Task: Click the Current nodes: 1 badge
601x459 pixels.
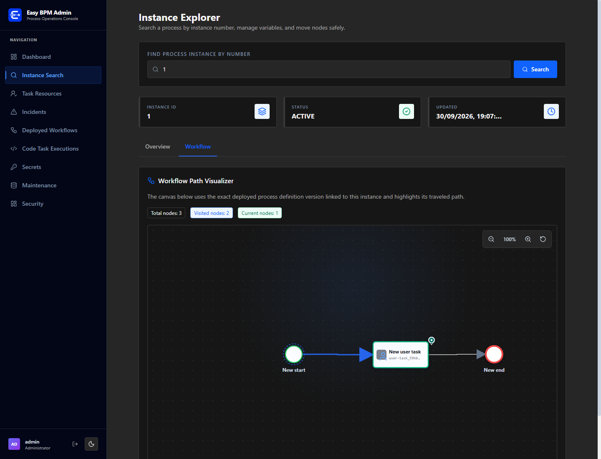Action: (x=260, y=213)
